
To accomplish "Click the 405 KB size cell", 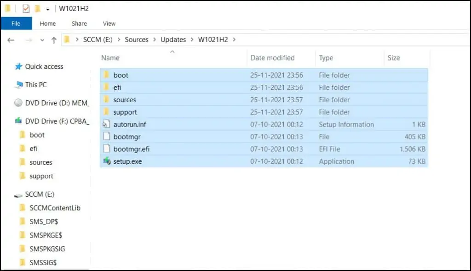I will [415, 137].
